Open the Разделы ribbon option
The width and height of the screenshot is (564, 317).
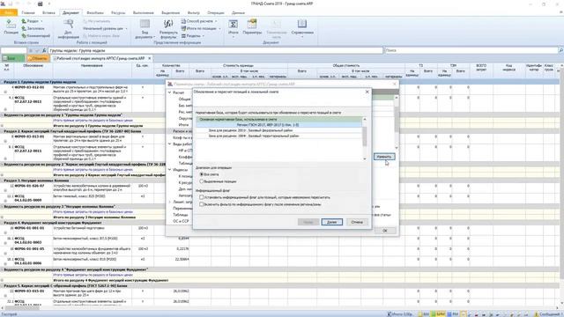coord(192,35)
